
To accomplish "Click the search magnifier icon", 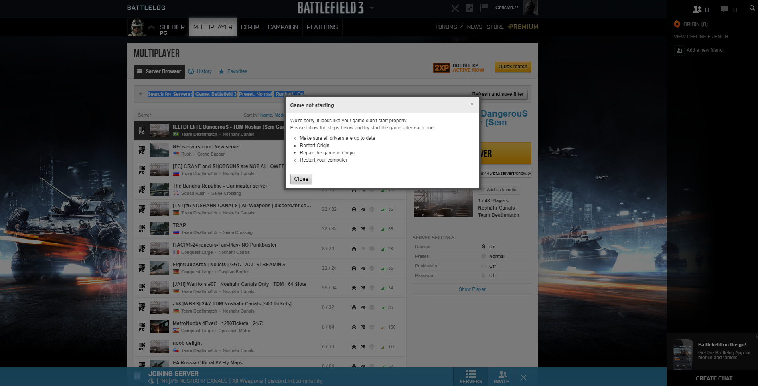I will pos(752,8).
